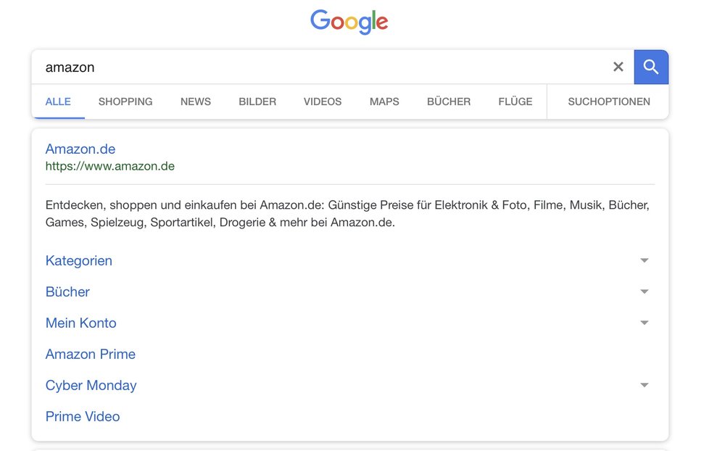Open the Amazon.de result title link
The width and height of the screenshot is (725, 451).
(x=80, y=149)
